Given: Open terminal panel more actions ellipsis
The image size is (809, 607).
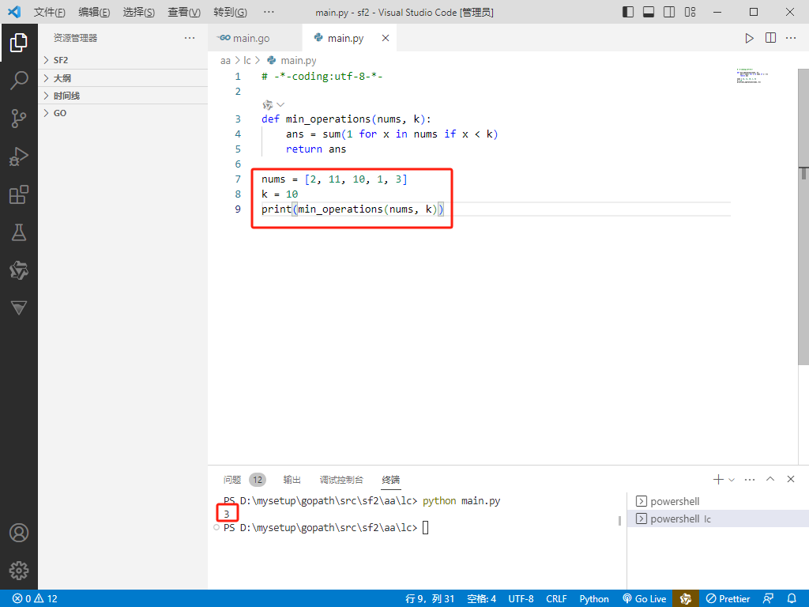Looking at the screenshot, I should click(750, 480).
